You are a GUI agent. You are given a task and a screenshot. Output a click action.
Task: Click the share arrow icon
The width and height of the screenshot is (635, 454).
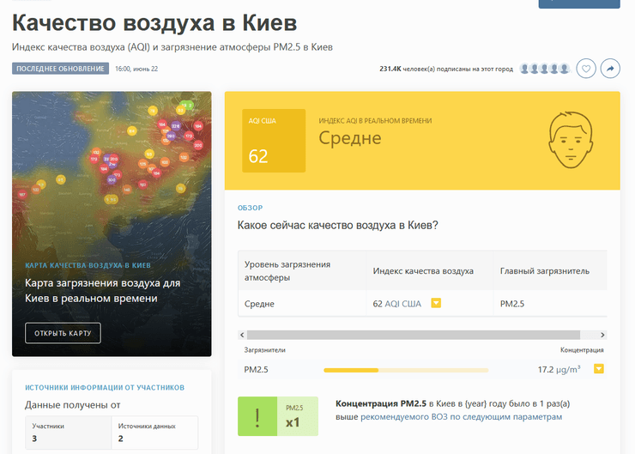pos(610,69)
